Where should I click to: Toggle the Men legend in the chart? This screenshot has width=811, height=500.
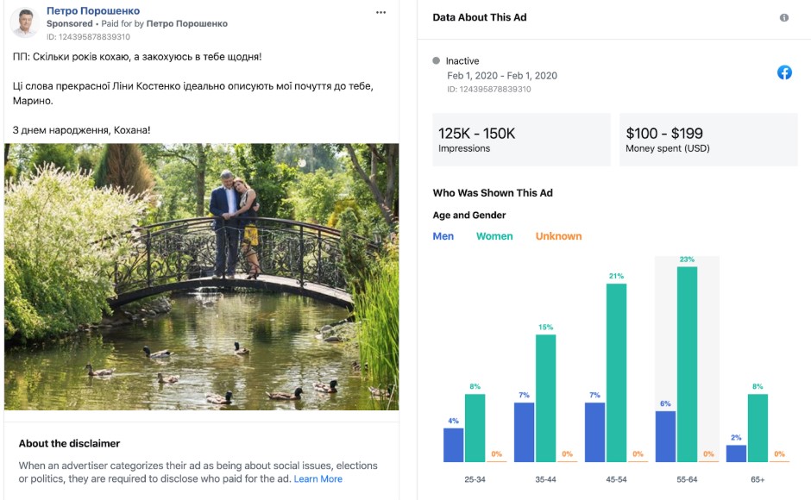[x=443, y=236]
